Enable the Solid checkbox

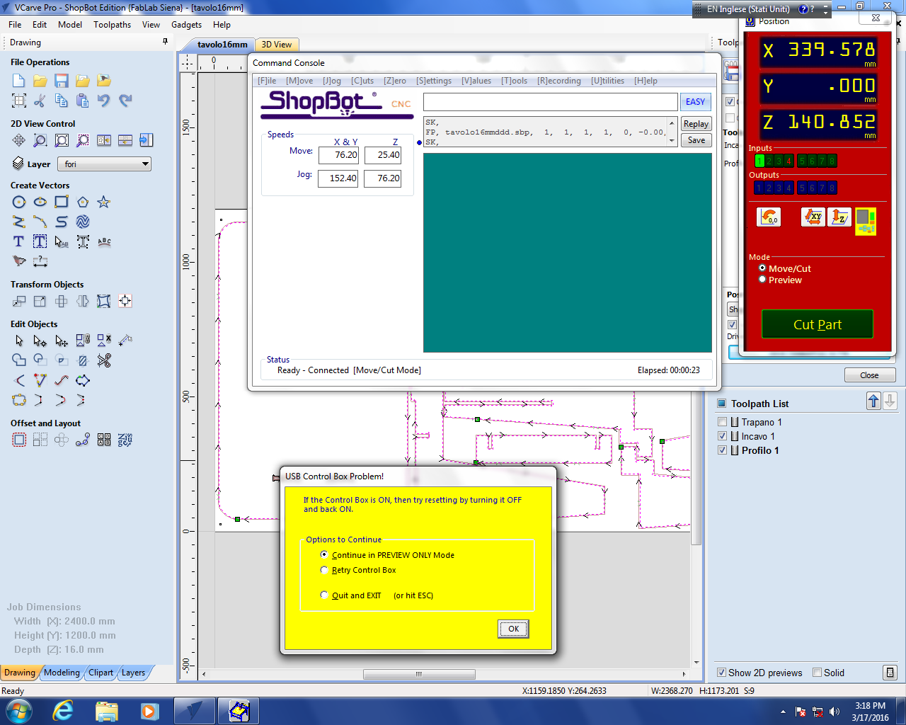(x=817, y=673)
